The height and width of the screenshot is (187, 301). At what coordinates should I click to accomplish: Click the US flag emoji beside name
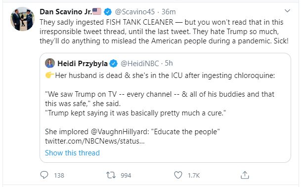click(x=97, y=11)
